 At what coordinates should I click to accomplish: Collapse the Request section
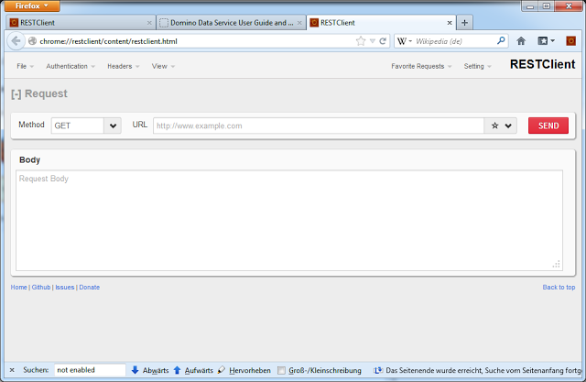tap(16, 93)
